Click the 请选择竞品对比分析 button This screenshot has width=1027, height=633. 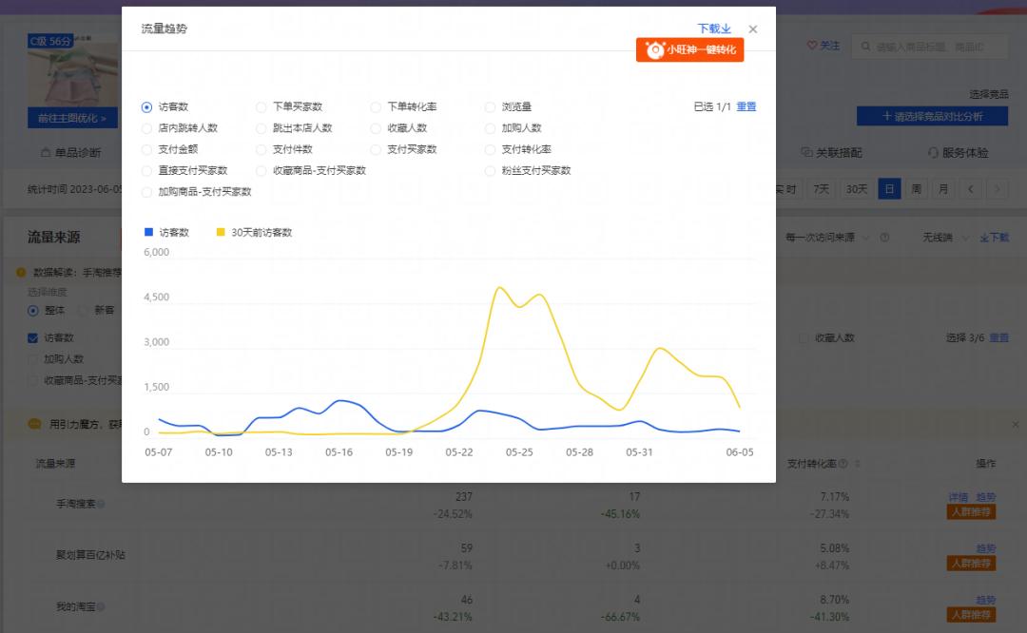[x=932, y=116]
